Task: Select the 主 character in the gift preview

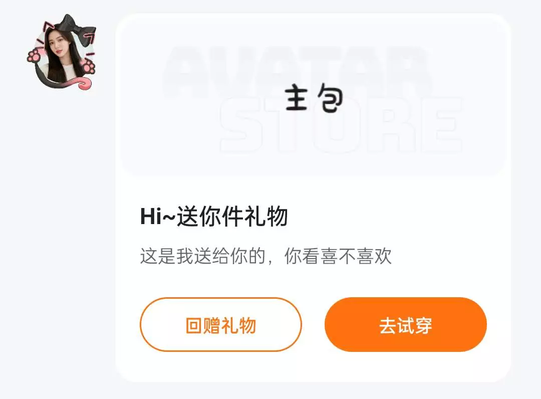Action: pyautogui.click(x=297, y=98)
